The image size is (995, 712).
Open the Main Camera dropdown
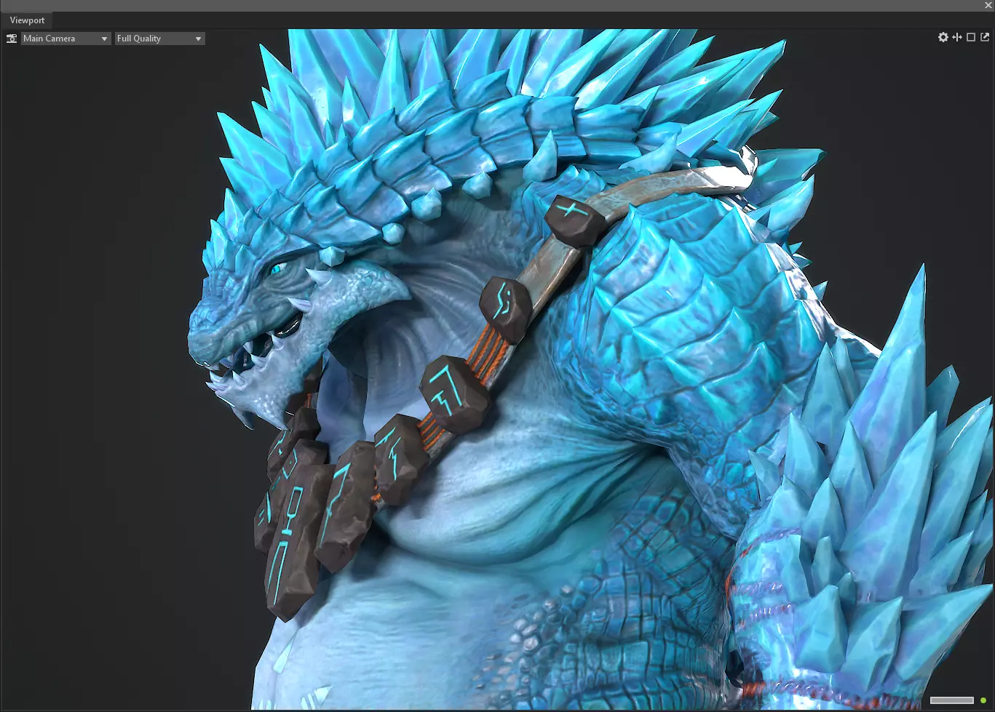(x=66, y=39)
